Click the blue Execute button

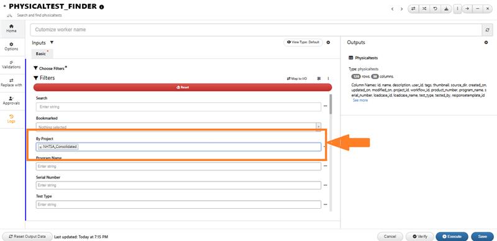pyautogui.click(x=452, y=237)
